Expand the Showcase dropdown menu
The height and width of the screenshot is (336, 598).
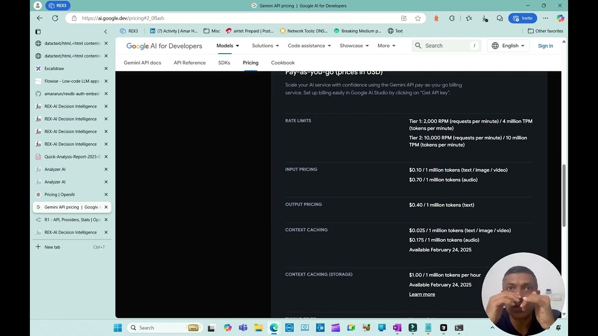coord(354,46)
